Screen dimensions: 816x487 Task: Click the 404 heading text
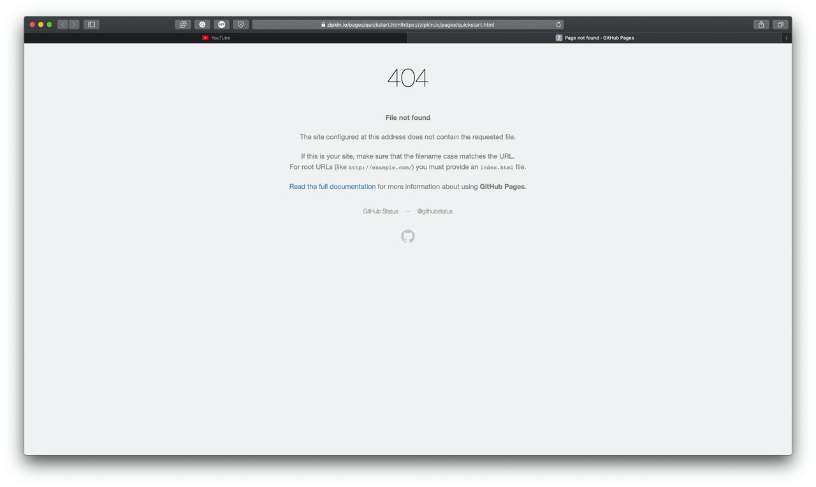tap(408, 78)
